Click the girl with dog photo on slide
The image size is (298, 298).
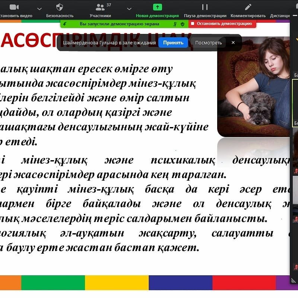point(254,86)
